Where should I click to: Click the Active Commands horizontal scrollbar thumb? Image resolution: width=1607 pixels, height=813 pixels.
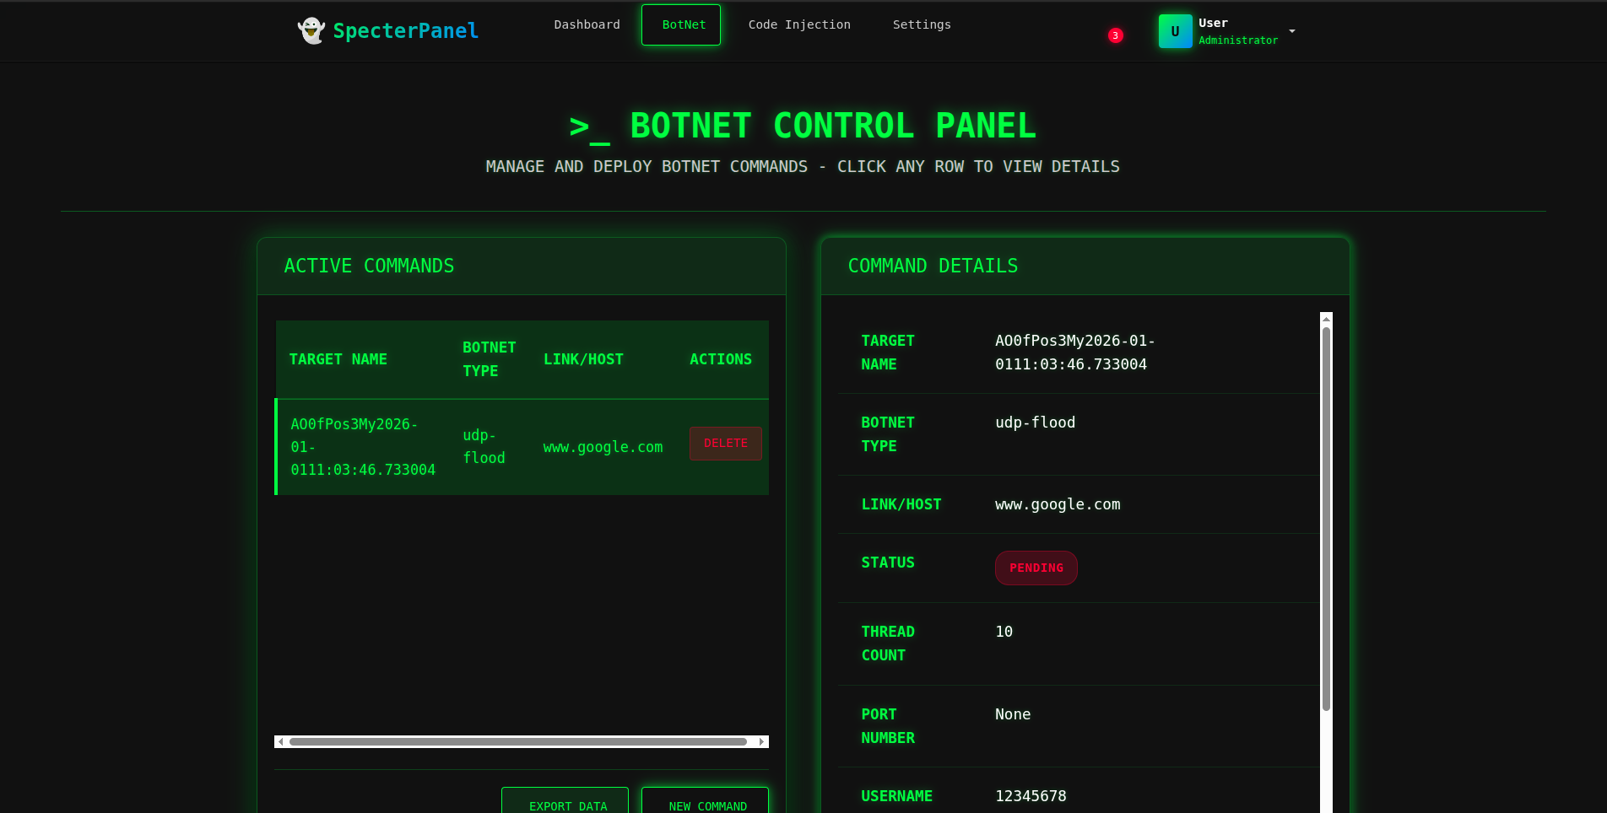coord(518,742)
